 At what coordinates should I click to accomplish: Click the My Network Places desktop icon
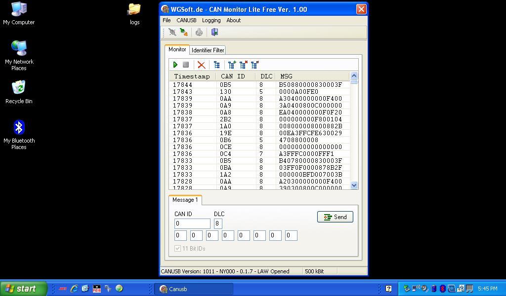point(19,55)
